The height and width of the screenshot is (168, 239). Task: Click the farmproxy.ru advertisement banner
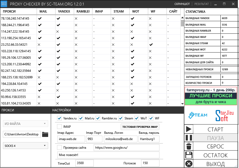[210, 96]
